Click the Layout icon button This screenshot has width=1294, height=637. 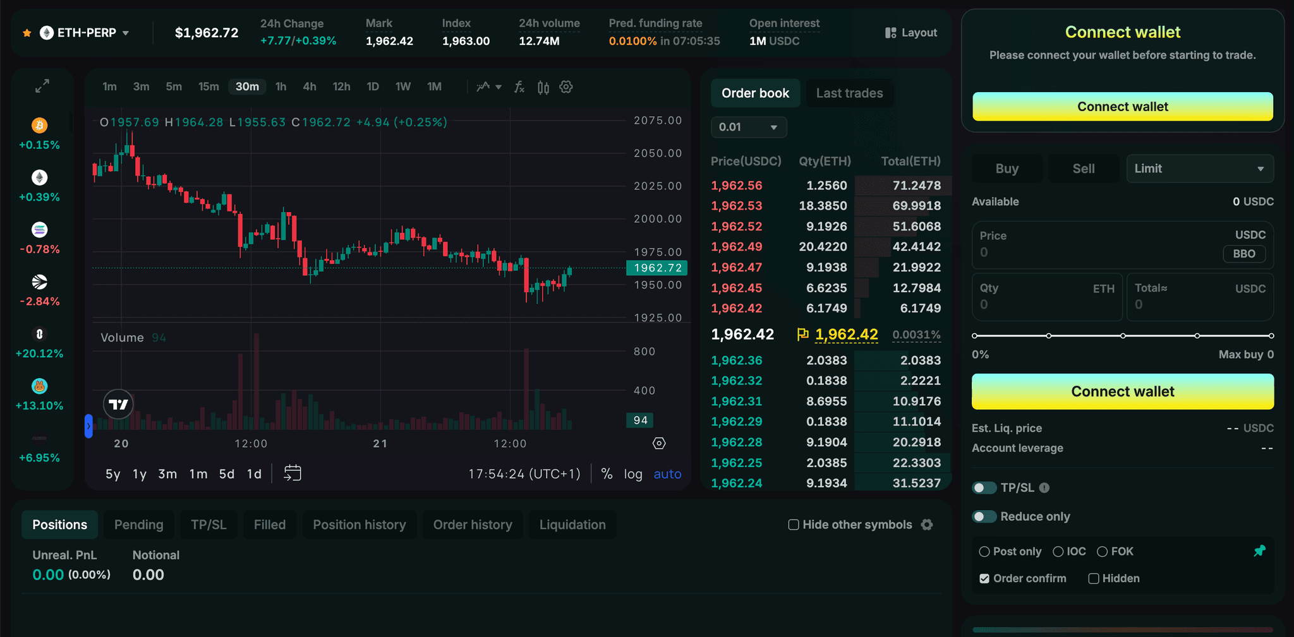pos(891,33)
